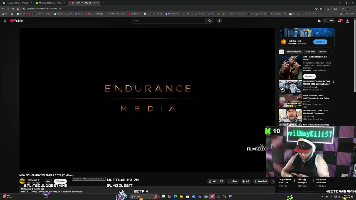Click the search magnifier button
The height and width of the screenshot is (200, 356).
(x=210, y=21)
